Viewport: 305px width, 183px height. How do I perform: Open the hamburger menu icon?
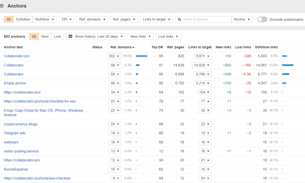point(2,6)
